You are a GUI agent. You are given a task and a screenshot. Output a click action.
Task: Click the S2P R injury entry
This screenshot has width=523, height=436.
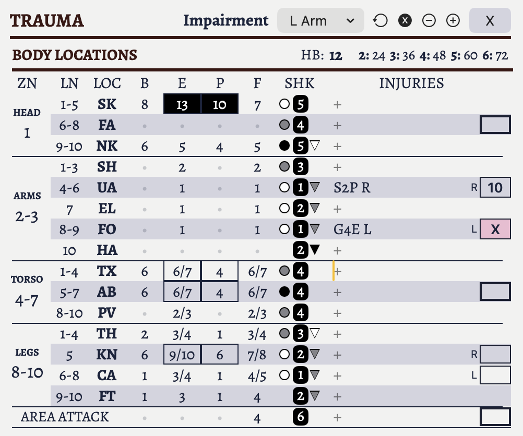[352, 188]
